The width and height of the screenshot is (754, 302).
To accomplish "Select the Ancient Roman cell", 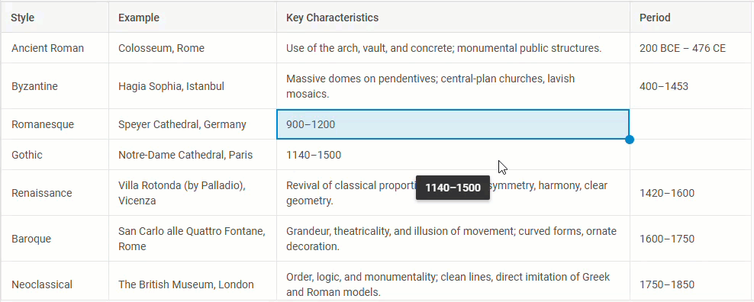I will coord(55,48).
